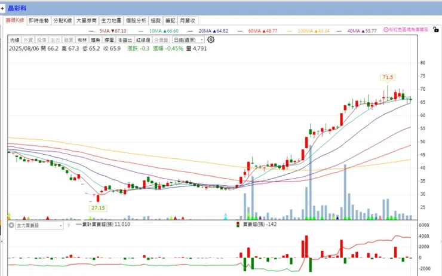Toggle the 主力 overlay
The width and height of the screenshot is (442, 276).
[x=55, y=40]
